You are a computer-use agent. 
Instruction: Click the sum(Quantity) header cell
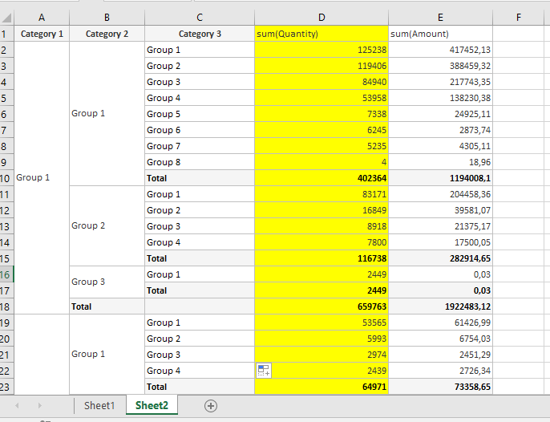click(321, 34)
